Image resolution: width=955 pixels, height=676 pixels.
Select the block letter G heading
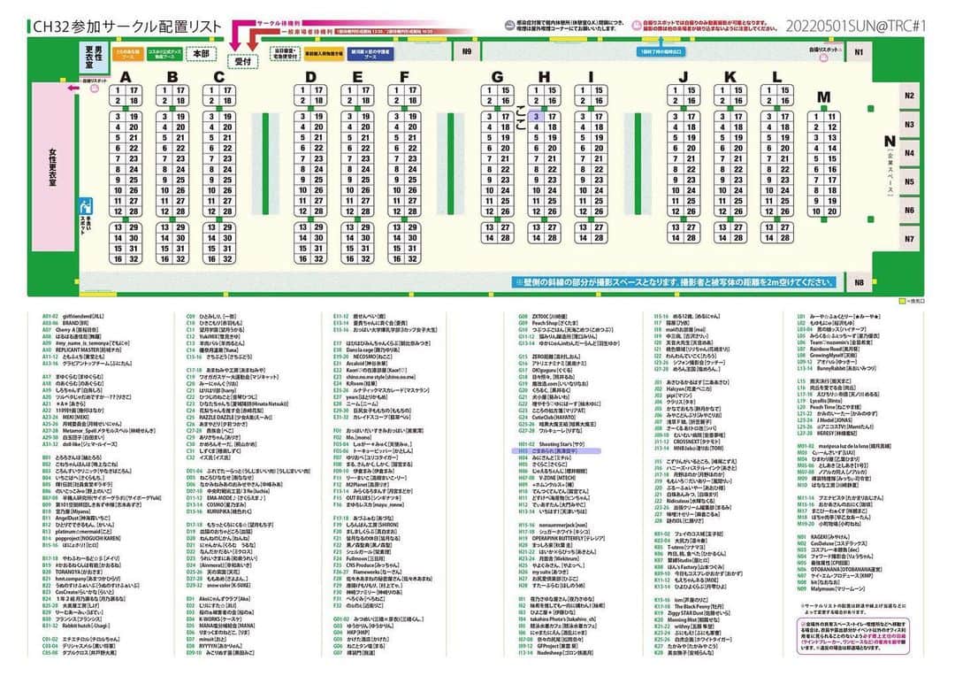pos(498,77)
